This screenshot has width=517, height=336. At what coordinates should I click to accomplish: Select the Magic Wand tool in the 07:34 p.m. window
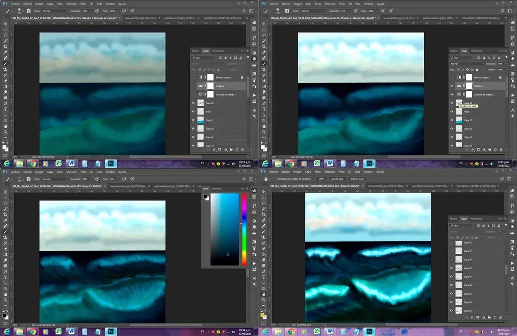coord(6,209)
